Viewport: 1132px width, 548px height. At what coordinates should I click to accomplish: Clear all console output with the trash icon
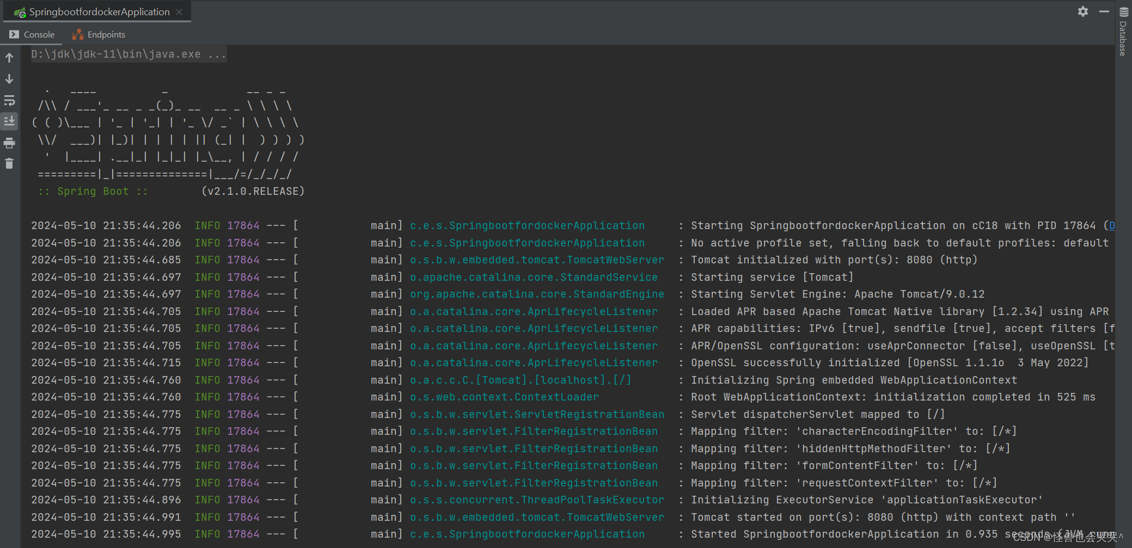pos(9,163)
